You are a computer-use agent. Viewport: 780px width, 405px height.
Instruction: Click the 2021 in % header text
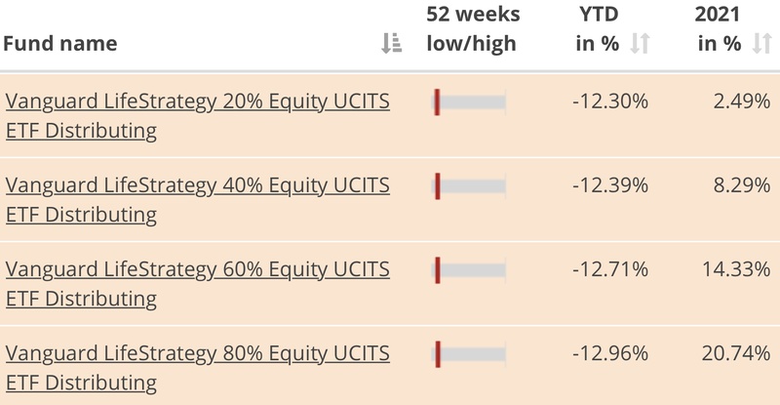point(720,29)
